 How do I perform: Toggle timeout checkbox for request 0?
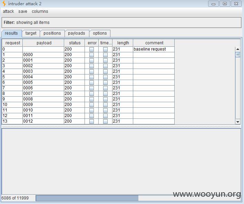(105, 50)
